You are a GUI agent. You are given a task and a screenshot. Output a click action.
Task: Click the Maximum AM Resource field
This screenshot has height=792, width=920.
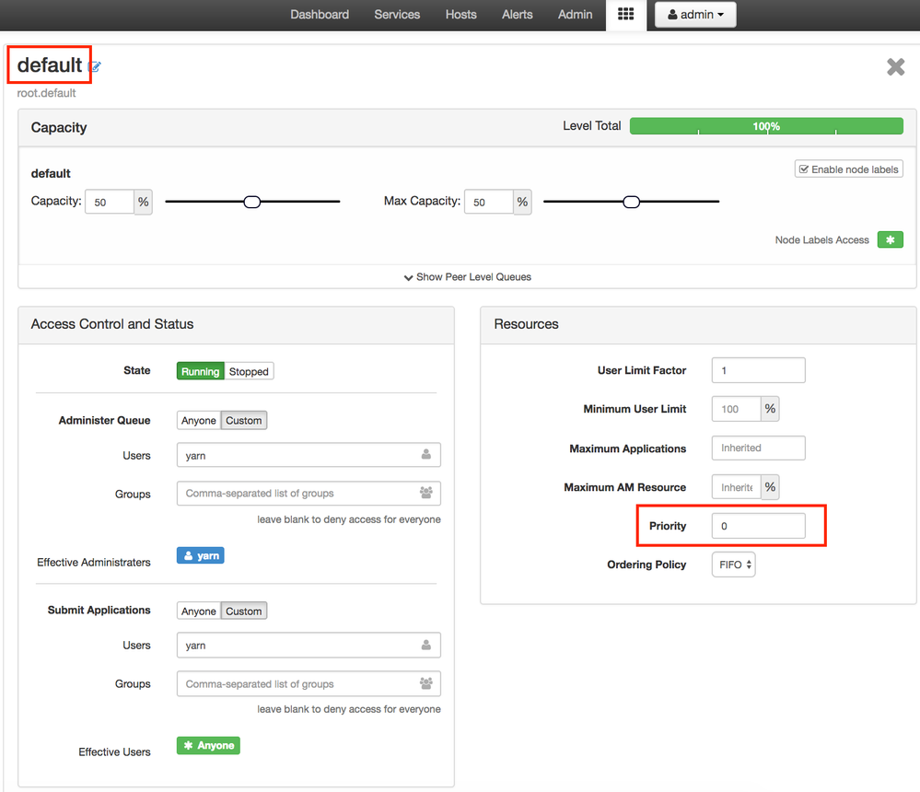click(737, 487)
